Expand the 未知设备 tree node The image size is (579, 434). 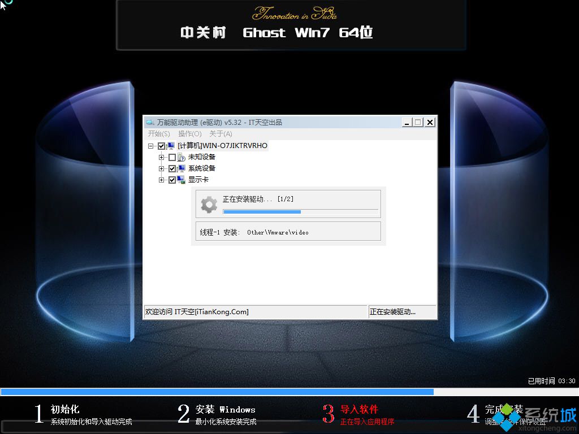161,157
